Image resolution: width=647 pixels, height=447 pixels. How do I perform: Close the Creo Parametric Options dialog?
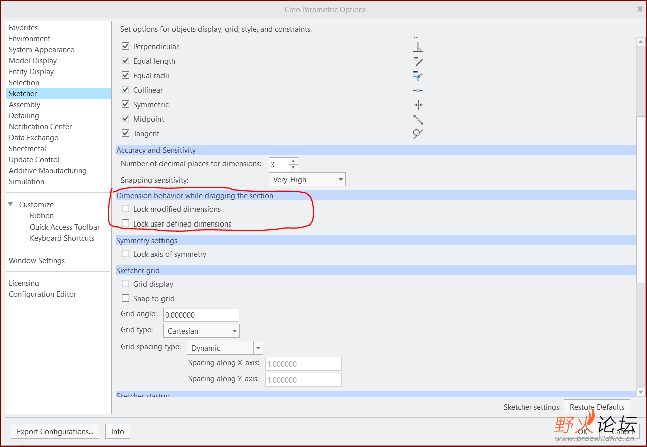[x=640, y=9]
